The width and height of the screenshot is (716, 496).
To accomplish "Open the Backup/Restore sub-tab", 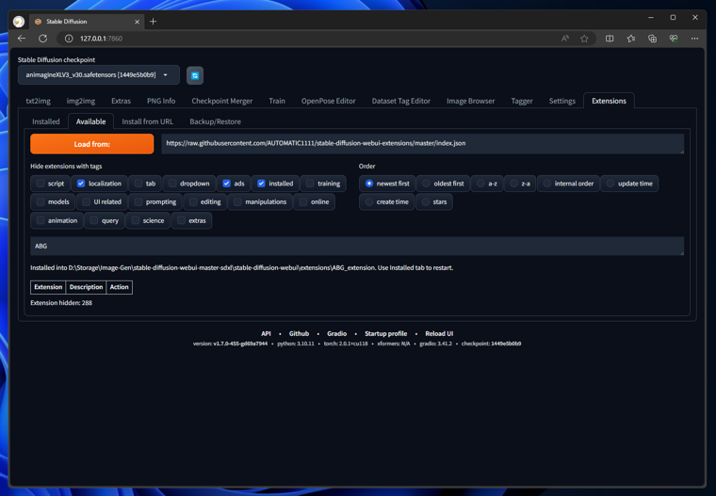I will (215, 121).
